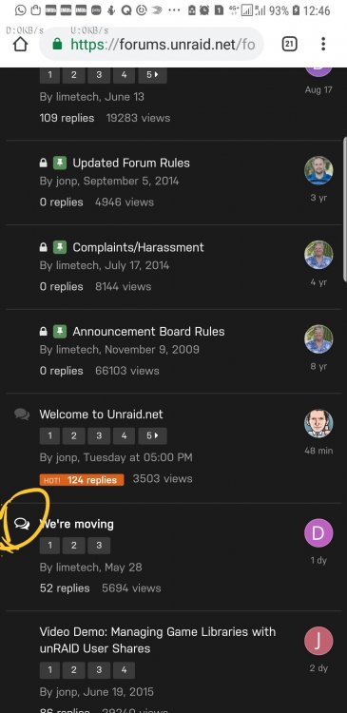The image size is (347, 713).
Task: Tap the green padlock in the address bar
Action: click(x=57, y=44)
